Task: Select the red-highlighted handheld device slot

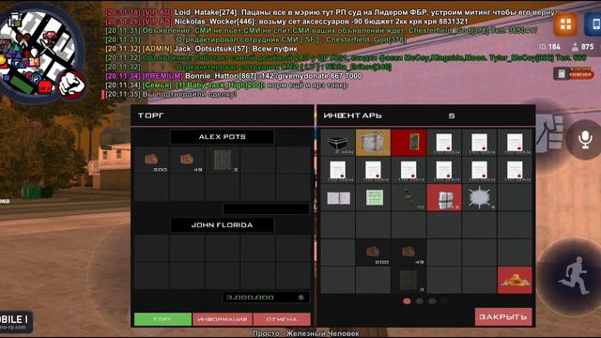Action: pos(408,143)
